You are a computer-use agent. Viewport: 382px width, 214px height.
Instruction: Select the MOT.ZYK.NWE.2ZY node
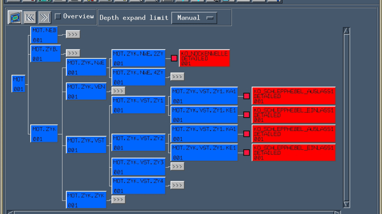(138, 58)
